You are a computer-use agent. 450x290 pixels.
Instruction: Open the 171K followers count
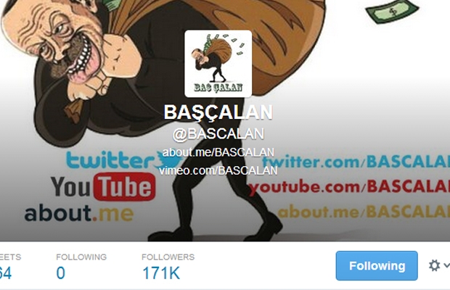pos(161,273)
